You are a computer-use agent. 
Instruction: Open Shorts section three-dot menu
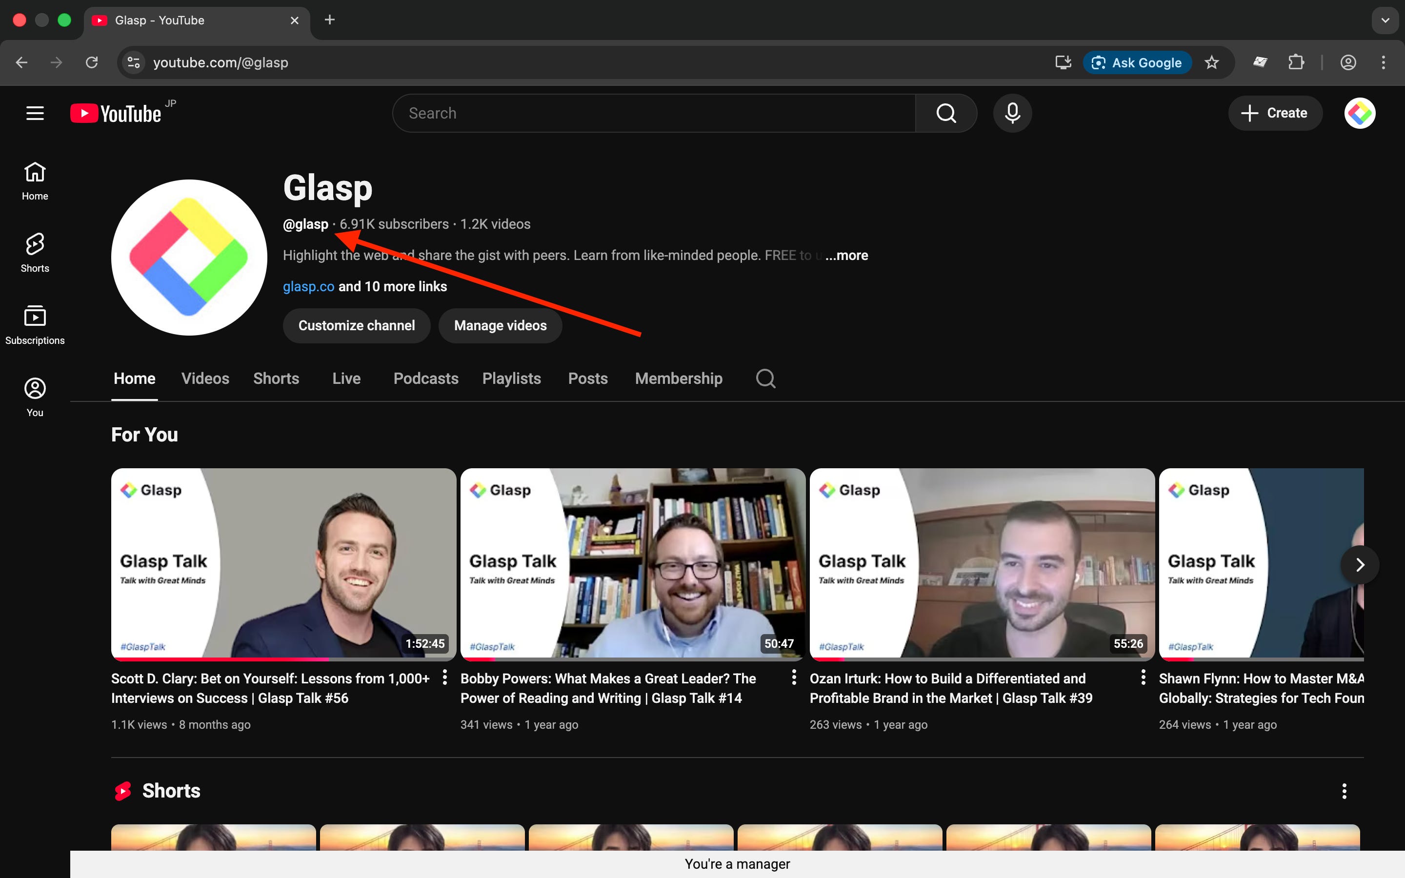click(1344, 791)
